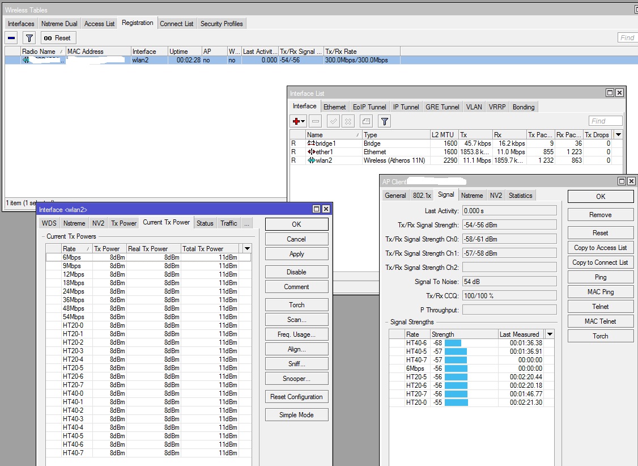Open the filter icon in Wireless Tables toolbar
The height and width of the screenshot is (466, 638).
pos(29,38)
